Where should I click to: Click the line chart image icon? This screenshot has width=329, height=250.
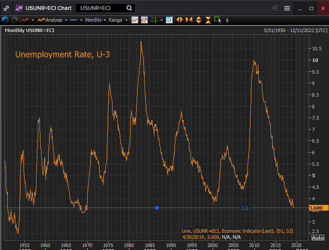pyautogui.click(x=135, y=20)
